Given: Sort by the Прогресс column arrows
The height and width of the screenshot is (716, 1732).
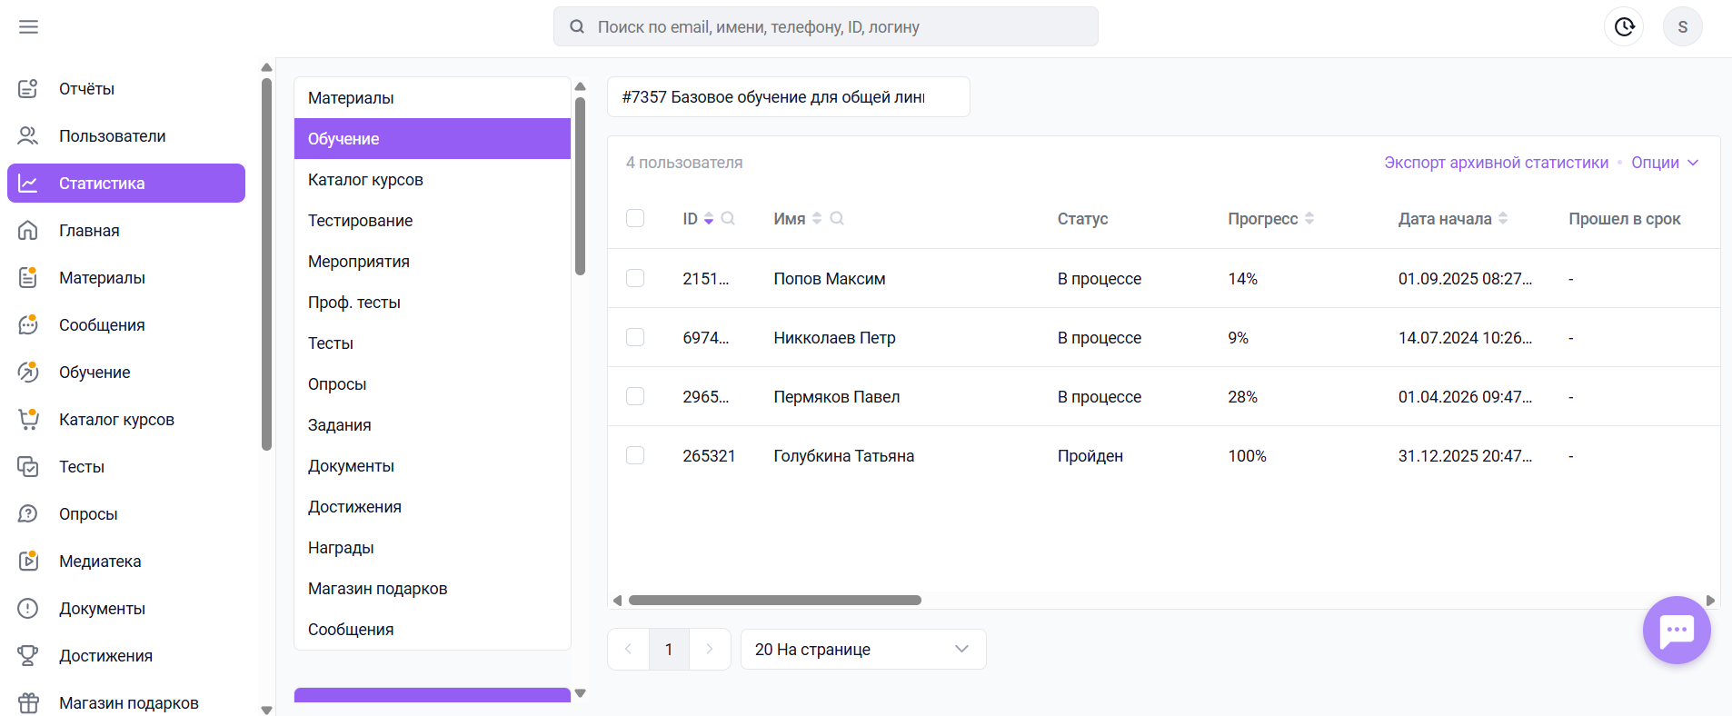Looking at the screenshot, I should point(1309,218).
